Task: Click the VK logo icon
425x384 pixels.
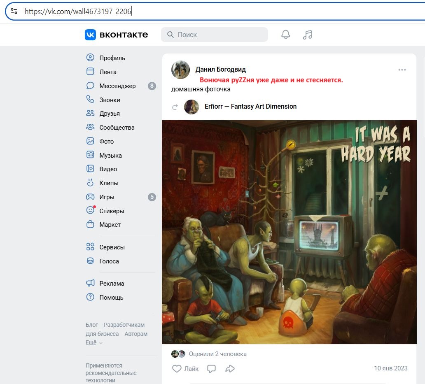Action: click(x=90, y=35)
